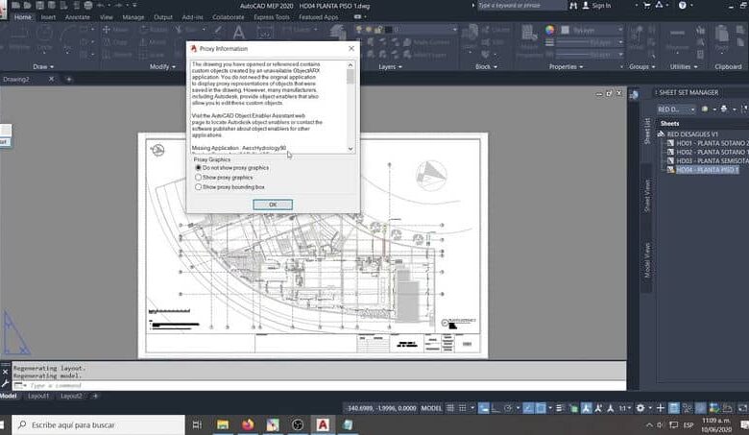Image resolution: width=749 pixels, height=435 pixels.
Task: Click the Text tool 'A' icon in ribbon
Action: pyautogui.click(x=239, y=33)
